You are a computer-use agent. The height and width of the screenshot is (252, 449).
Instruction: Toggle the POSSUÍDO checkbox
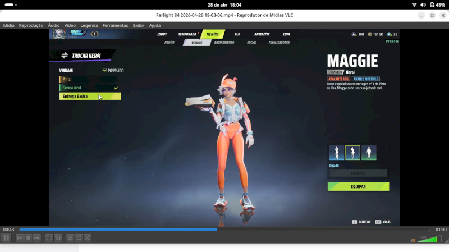pos(104,71)
